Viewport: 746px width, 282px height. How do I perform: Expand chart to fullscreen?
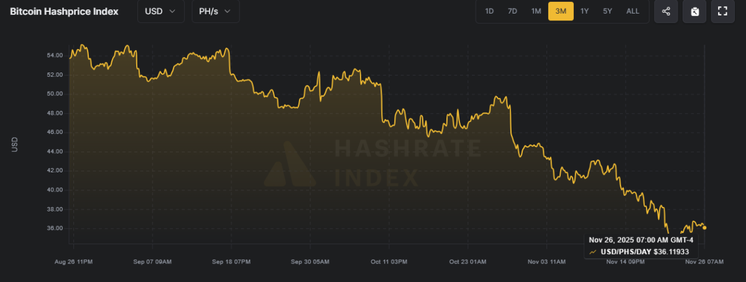[722, 11]
